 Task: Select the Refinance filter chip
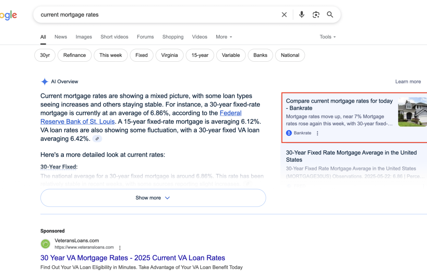click(x=74, y=55)
